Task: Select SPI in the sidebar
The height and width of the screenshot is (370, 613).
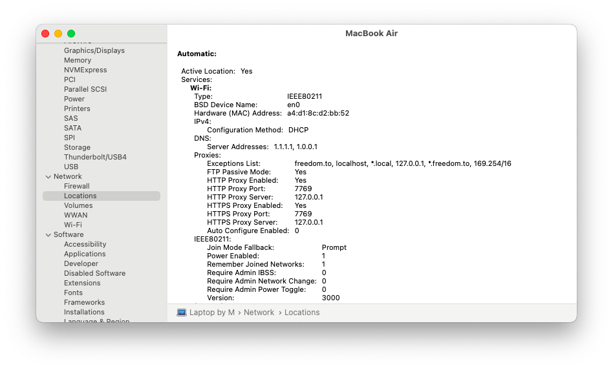Action: [69, 138]
